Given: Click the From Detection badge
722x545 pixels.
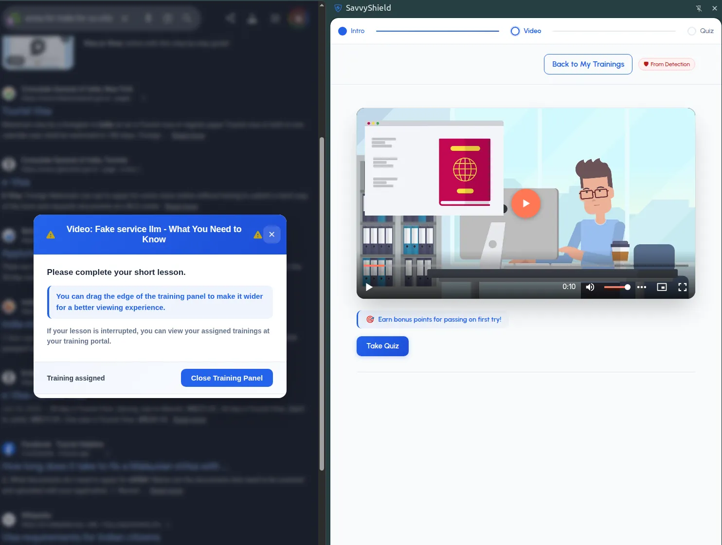Looking at the screenshot, I should click(667, 64).
